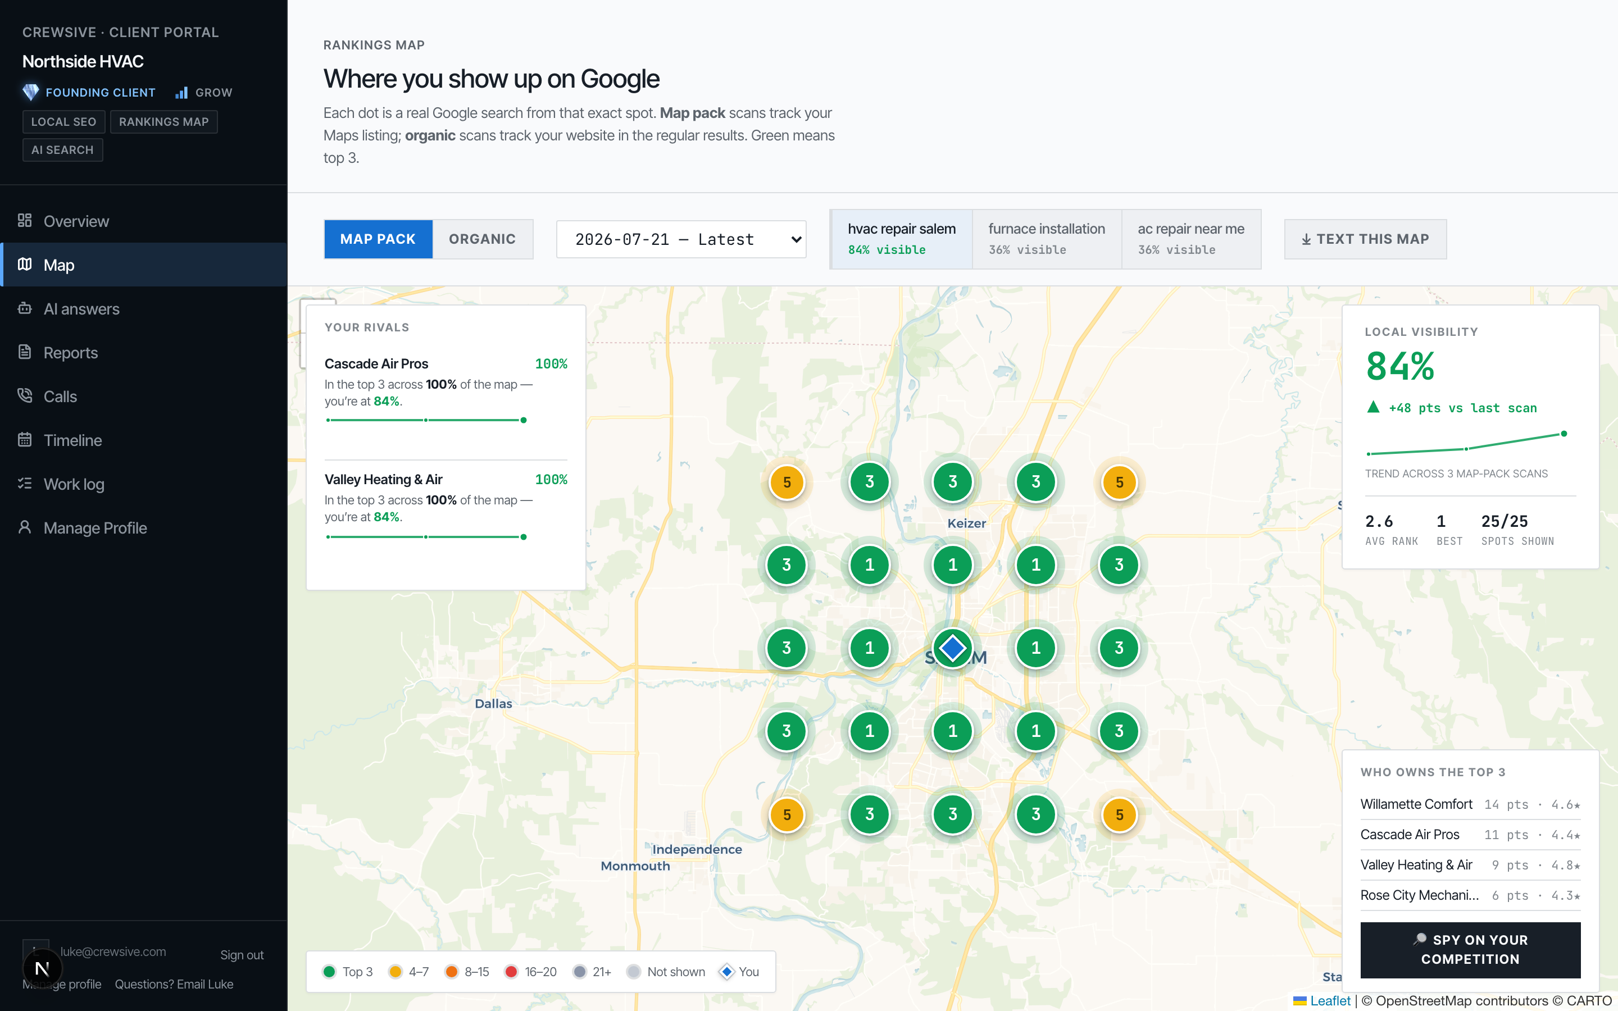Click the Cascade Air Pros rival trend line
Image resolution: width=1618 pixels, height=1011 pixels.
click(x=426, y=420)
